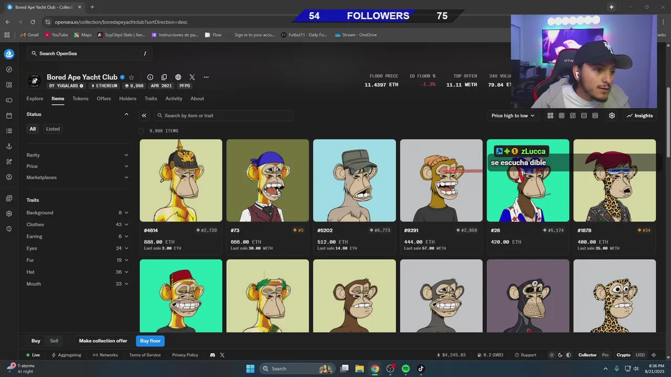Open the footer X social icon
This screenshot has width=671, height=377.
[222, 355]
